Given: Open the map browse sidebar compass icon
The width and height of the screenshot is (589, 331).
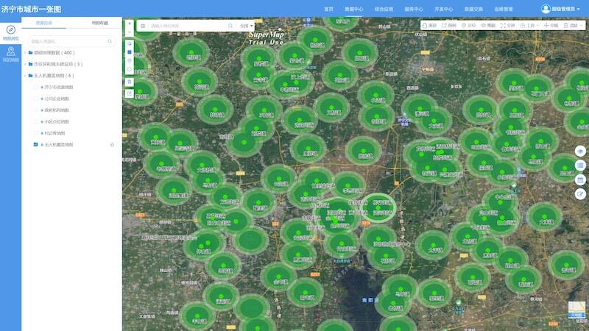Looking at the screenshot, I should (x=10, y=29).
